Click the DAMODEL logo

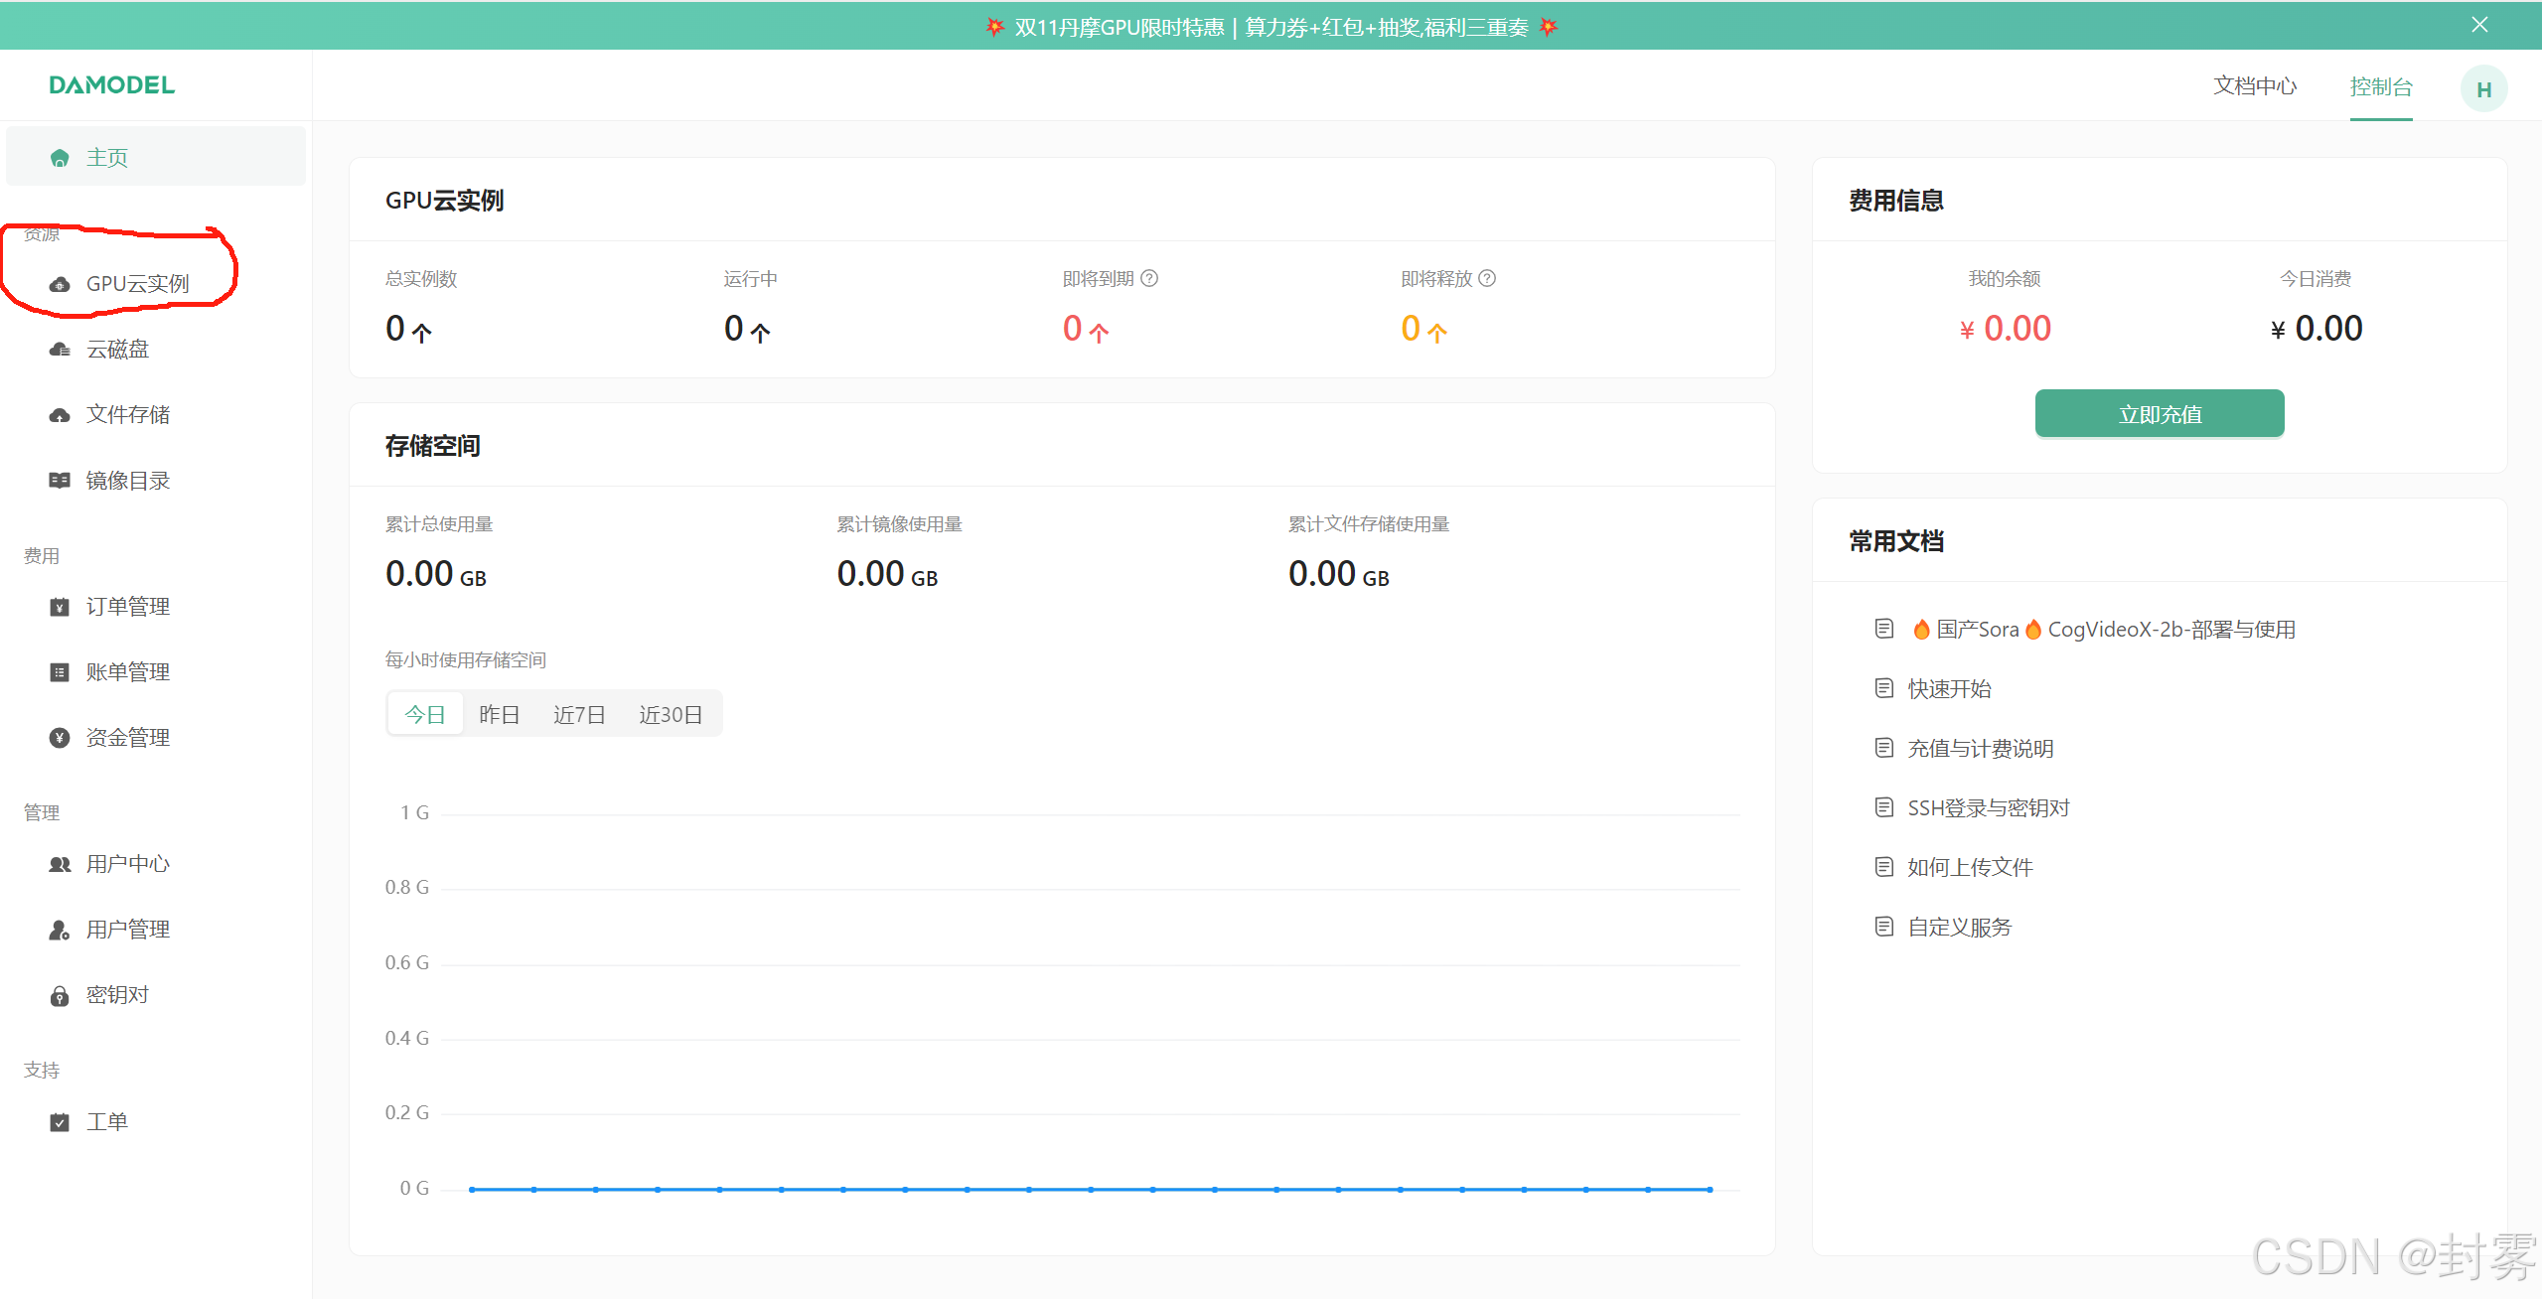[x=112, y=85]
